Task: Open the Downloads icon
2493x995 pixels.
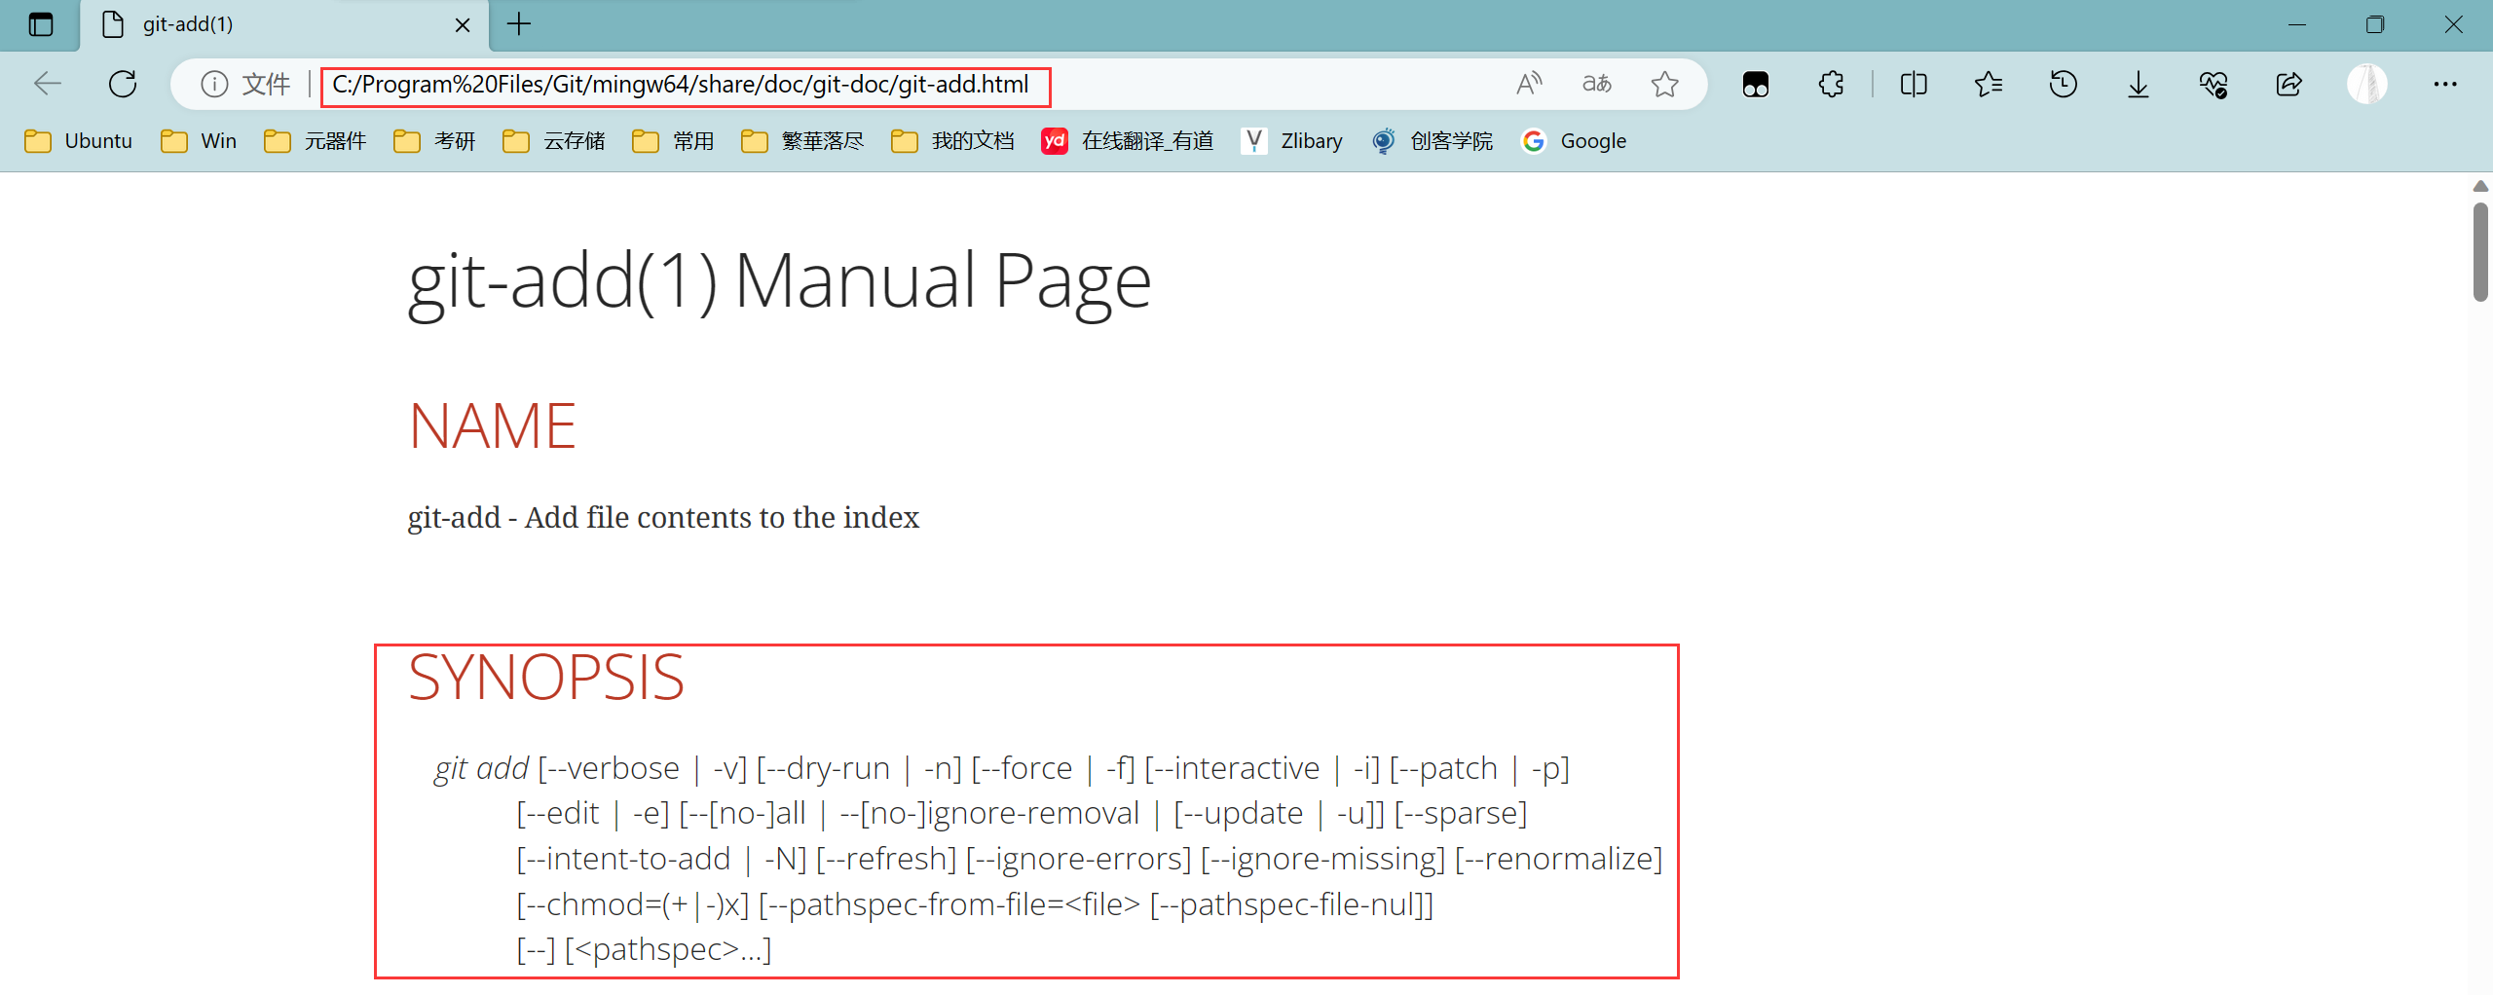Action: (x=2139, y=85)
